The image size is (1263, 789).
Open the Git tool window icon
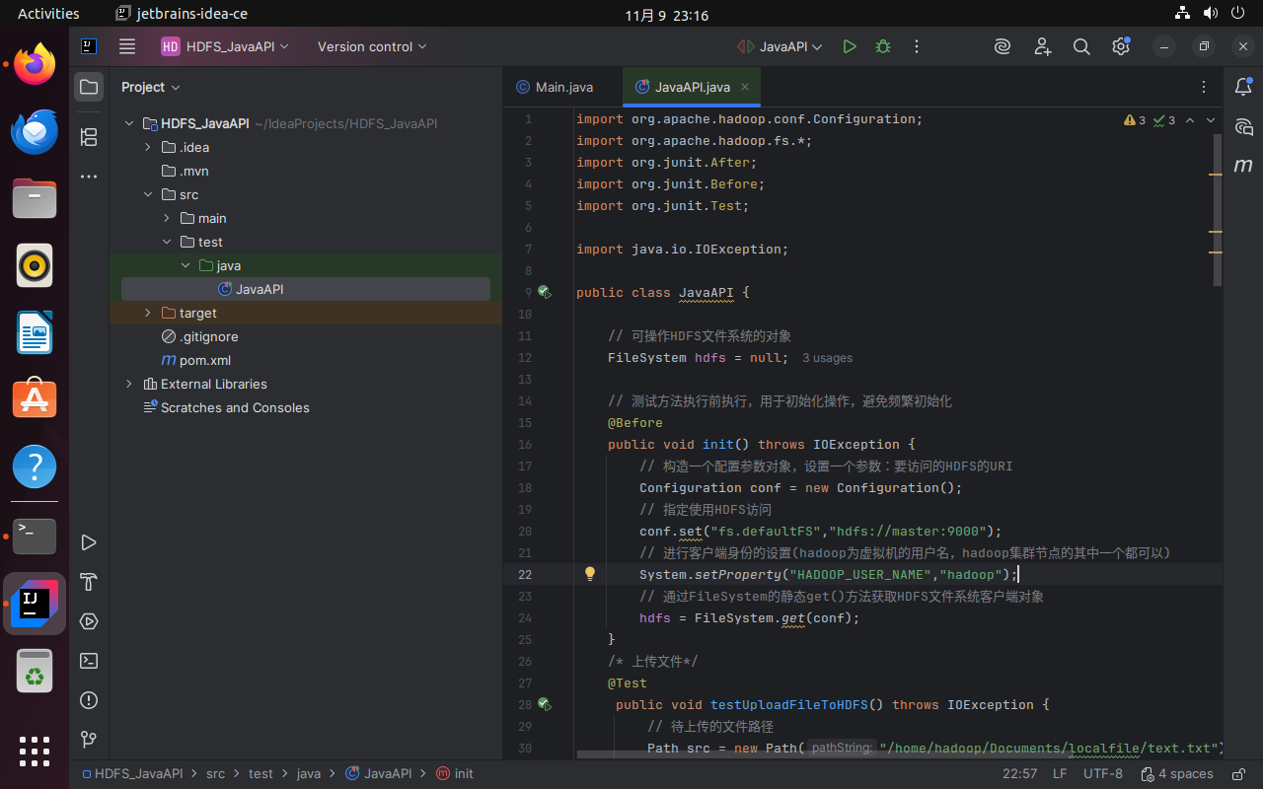[x=89, y=740]
